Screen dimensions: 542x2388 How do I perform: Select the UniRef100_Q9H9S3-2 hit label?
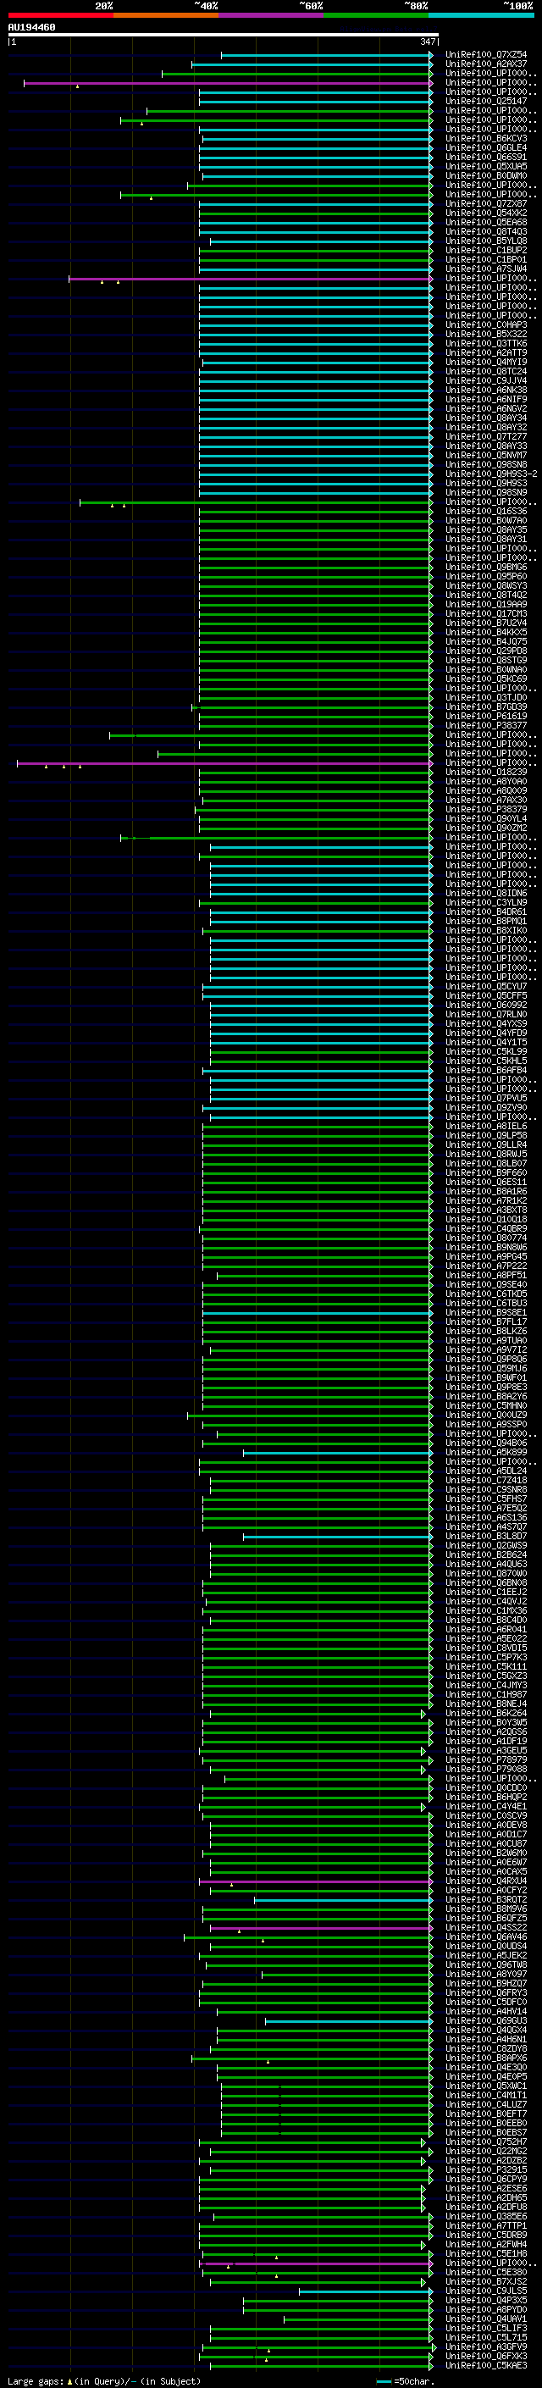click(x=491, y=474)
